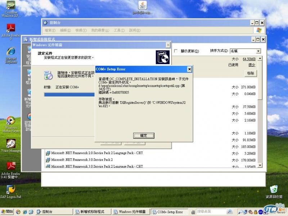Select Microsoft .NET Framework 3.0 Service Pack 2 row
The image size is (288, 216).
tap(150, 160)
